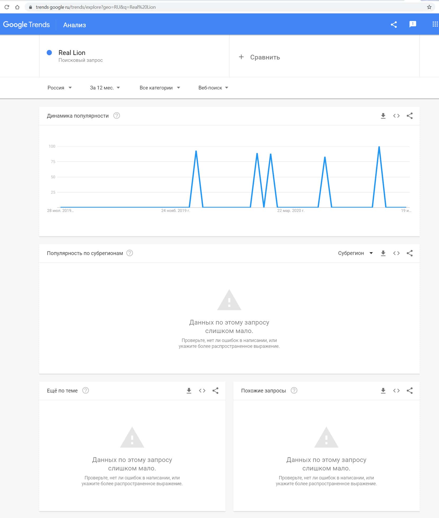This screenshot has width=439, height=518.
Task: Open the Google apps grid
Action: (435, 24)
